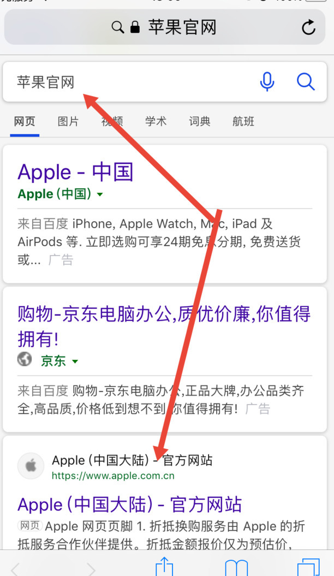Tap the reload page icon
334x576 pixels.
(308, 27)
